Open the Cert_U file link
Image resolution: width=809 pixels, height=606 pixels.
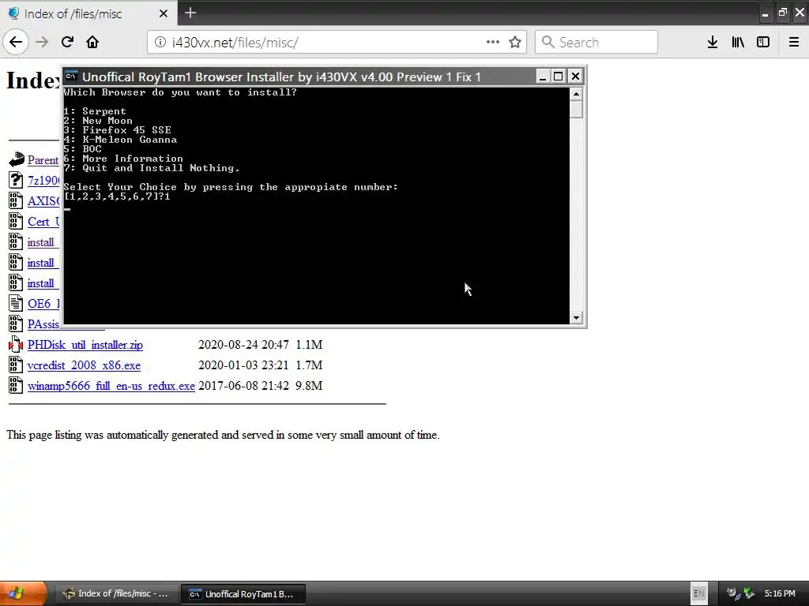point(43,222)
